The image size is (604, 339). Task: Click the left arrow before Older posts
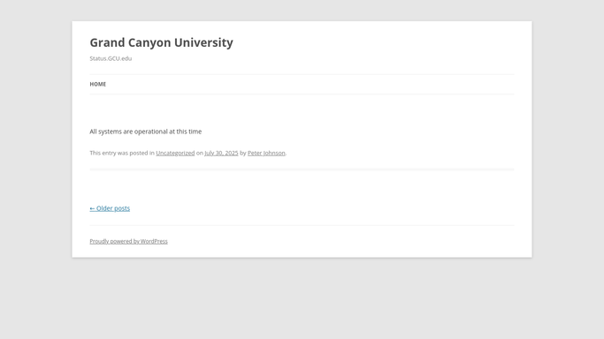click(x=92, y=208)
